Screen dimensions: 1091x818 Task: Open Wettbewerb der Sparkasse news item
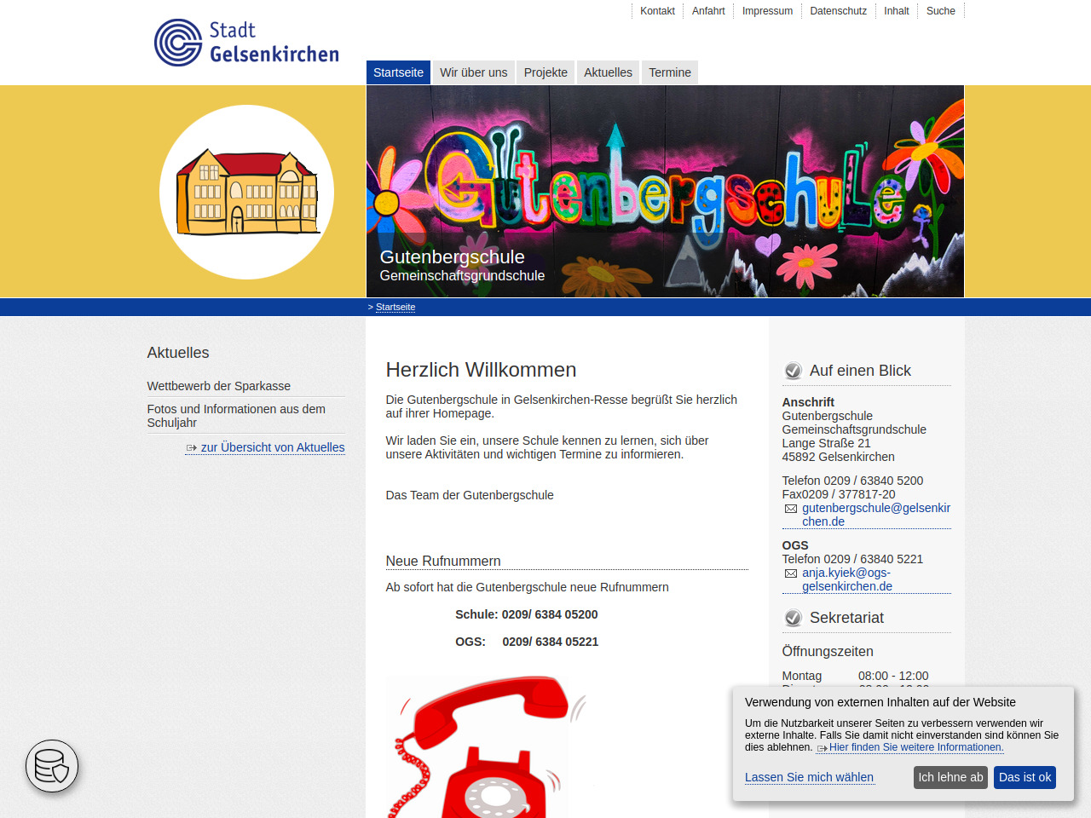pyautogui.click(x=219, y=386)
